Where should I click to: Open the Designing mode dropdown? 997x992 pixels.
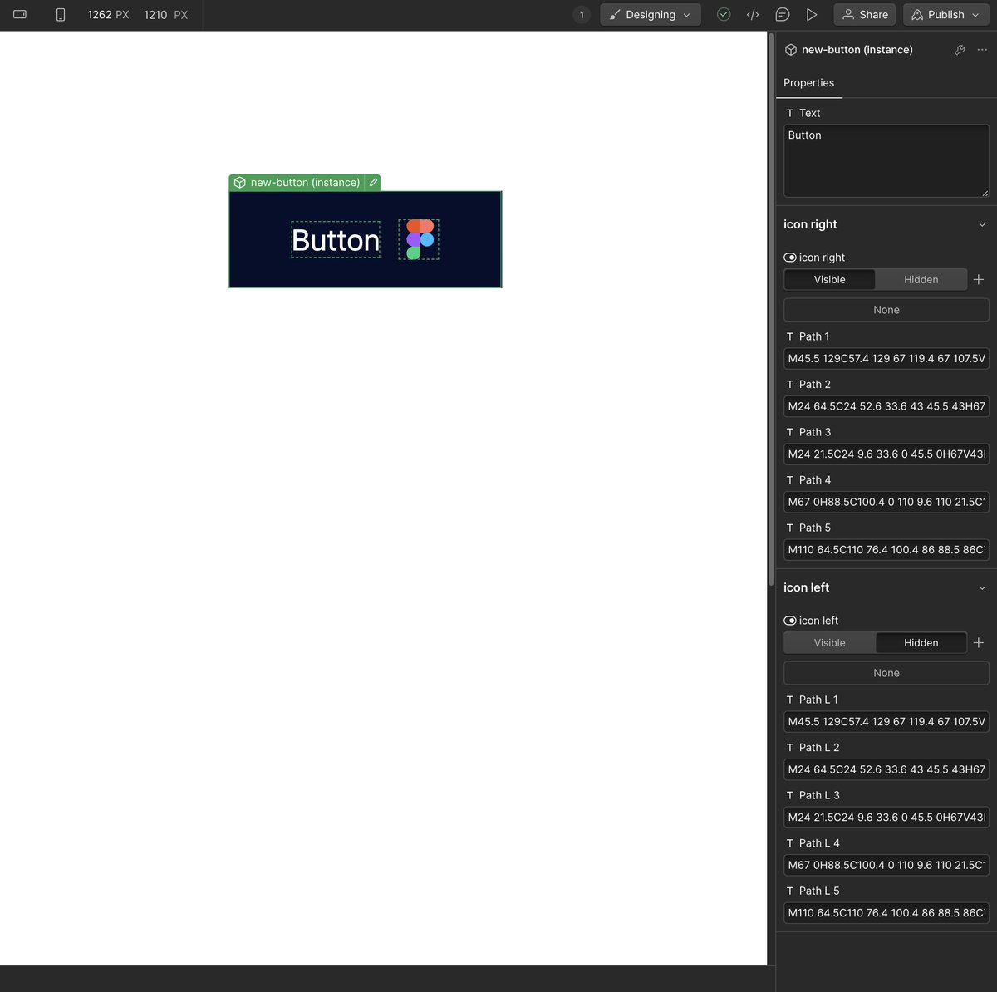pos(651,15)
